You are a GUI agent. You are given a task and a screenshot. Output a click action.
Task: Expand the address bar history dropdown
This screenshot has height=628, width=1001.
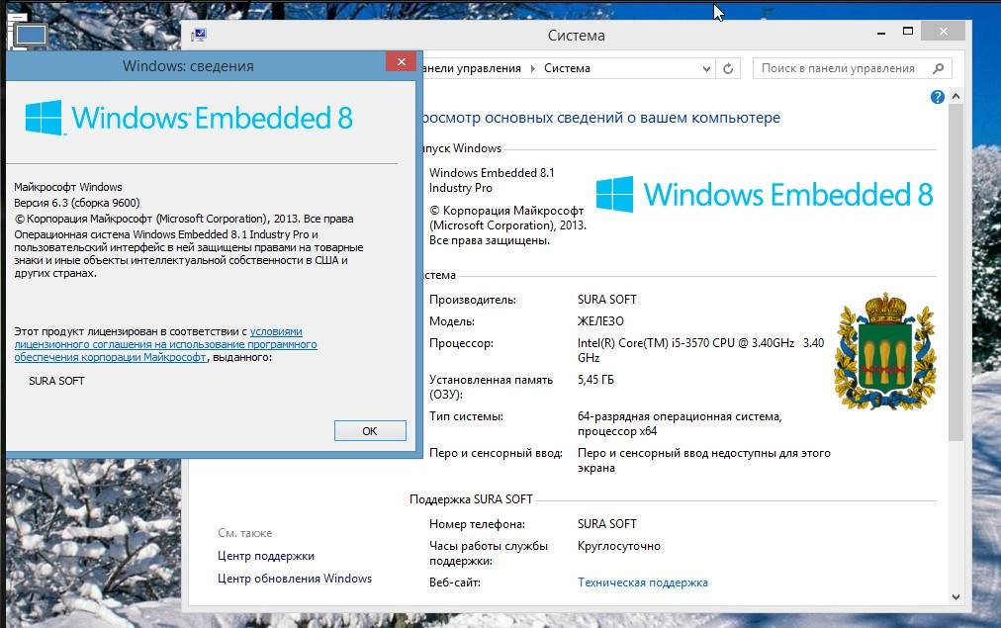[706, 68]
